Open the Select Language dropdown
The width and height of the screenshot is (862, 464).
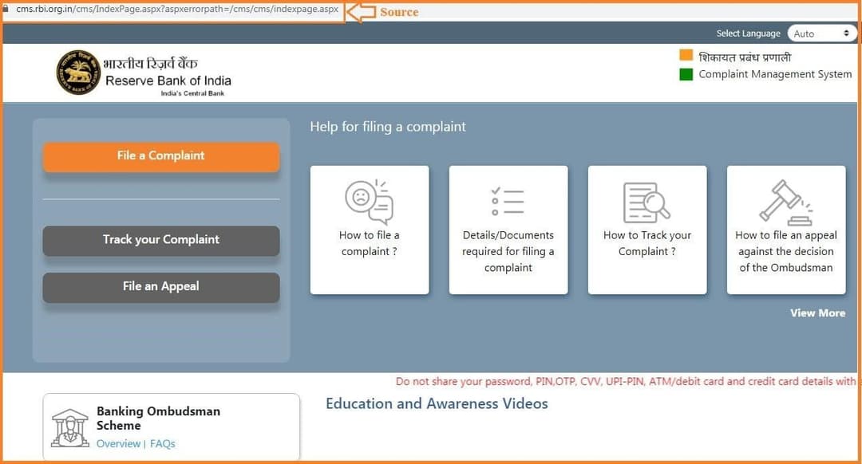[x=820, y=33]
